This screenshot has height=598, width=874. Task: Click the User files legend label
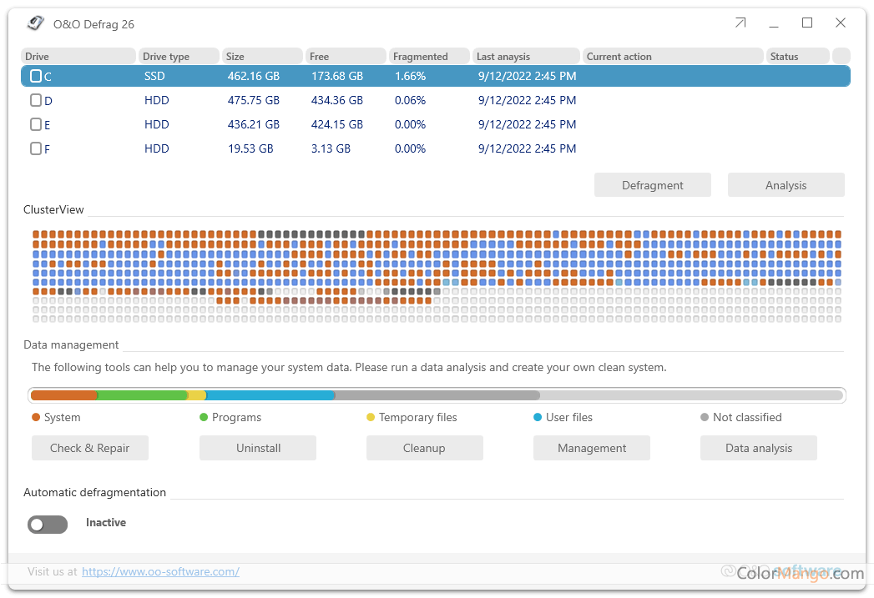pyautogui.click(x=569, y=417)
